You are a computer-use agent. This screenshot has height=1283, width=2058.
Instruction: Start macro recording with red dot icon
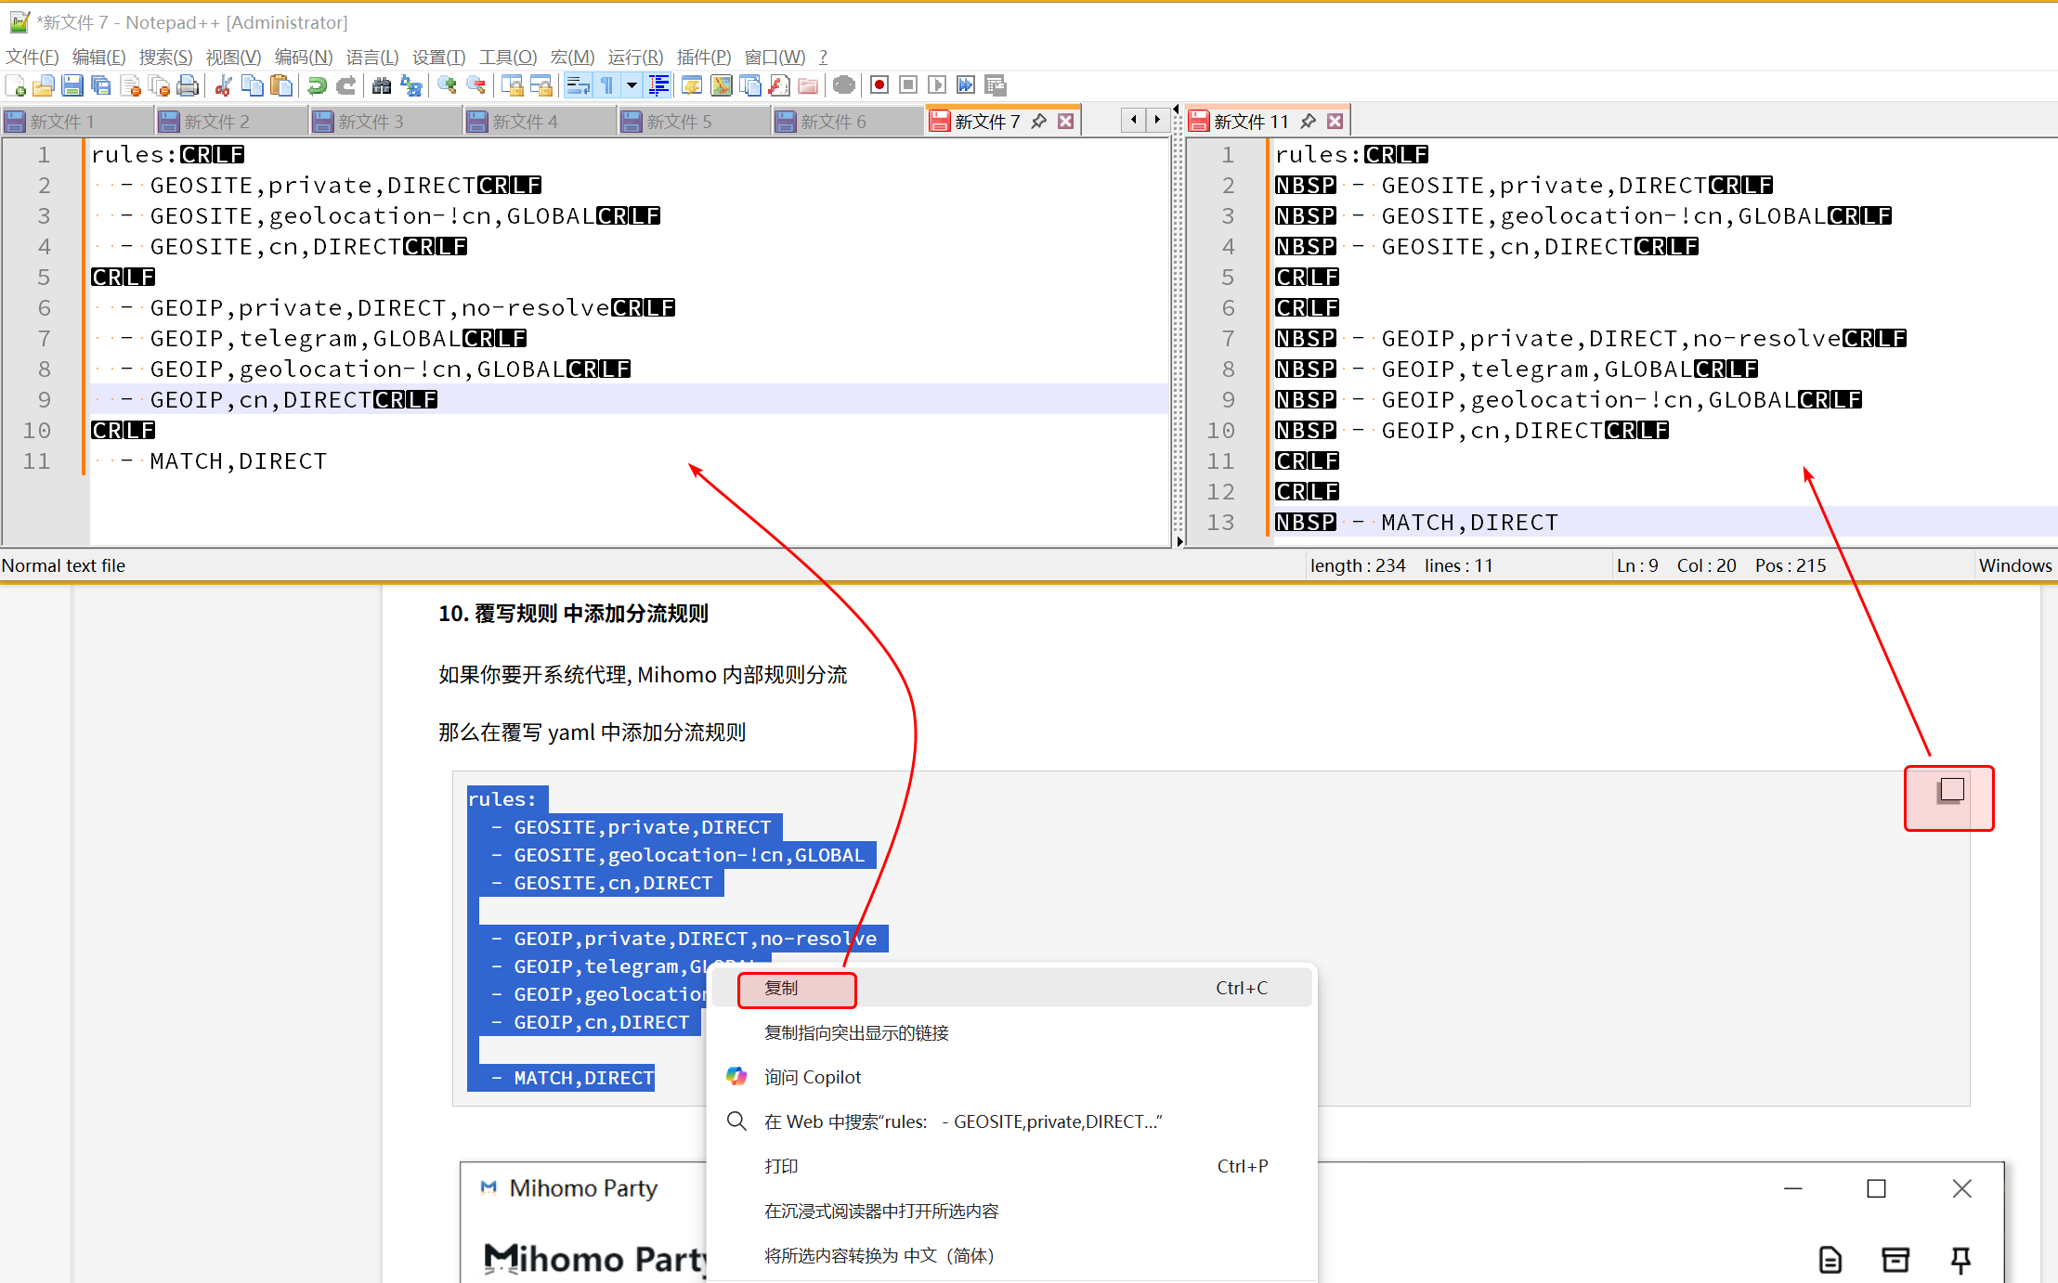(x=879, y=85)
